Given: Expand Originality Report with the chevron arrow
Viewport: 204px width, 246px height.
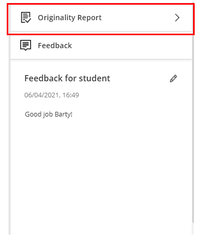Looking at the screenshot, I should (177, 18).
